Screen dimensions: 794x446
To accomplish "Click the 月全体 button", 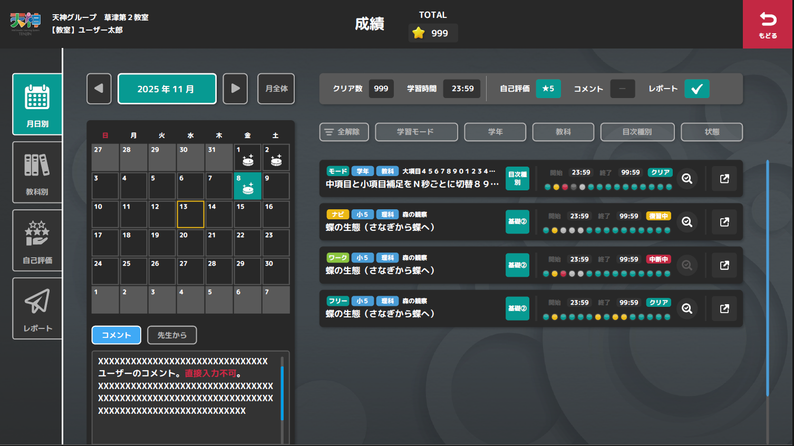I will tap(276, 89).
